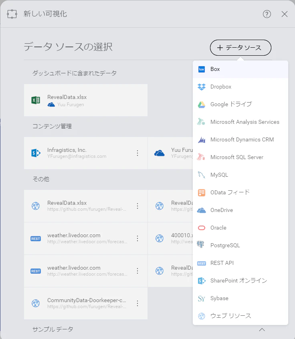Select Box from data source menu
295x339 pixels.
pyautogui.click(x=240, y=69)
